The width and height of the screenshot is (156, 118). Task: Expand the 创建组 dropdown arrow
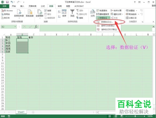137,11
